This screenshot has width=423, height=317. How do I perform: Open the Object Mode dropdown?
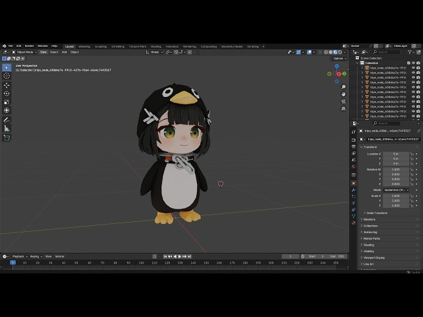(24, 52)
